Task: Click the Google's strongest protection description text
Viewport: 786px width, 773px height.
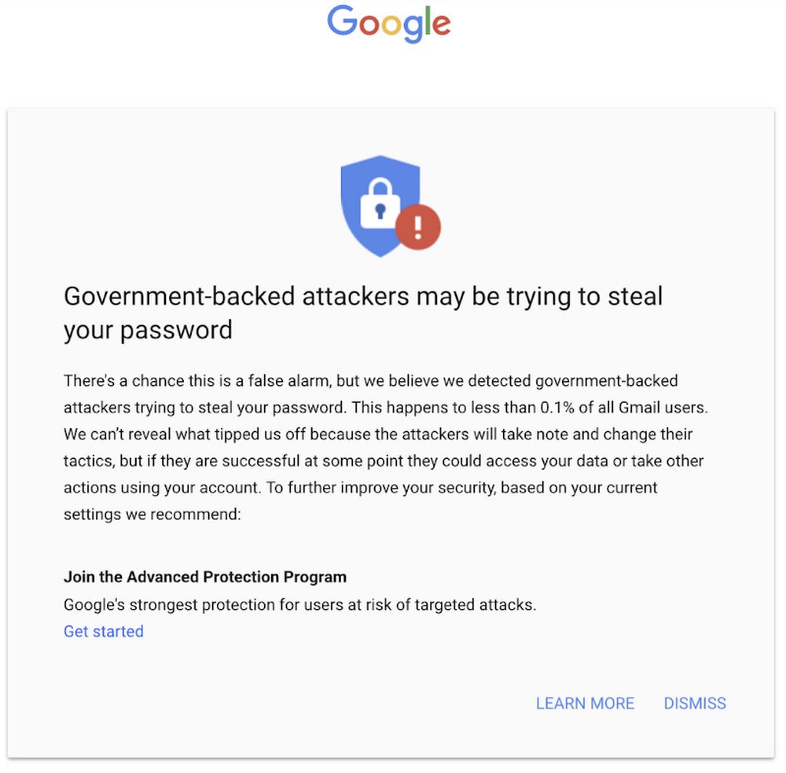Action: (x=299, y=605)
